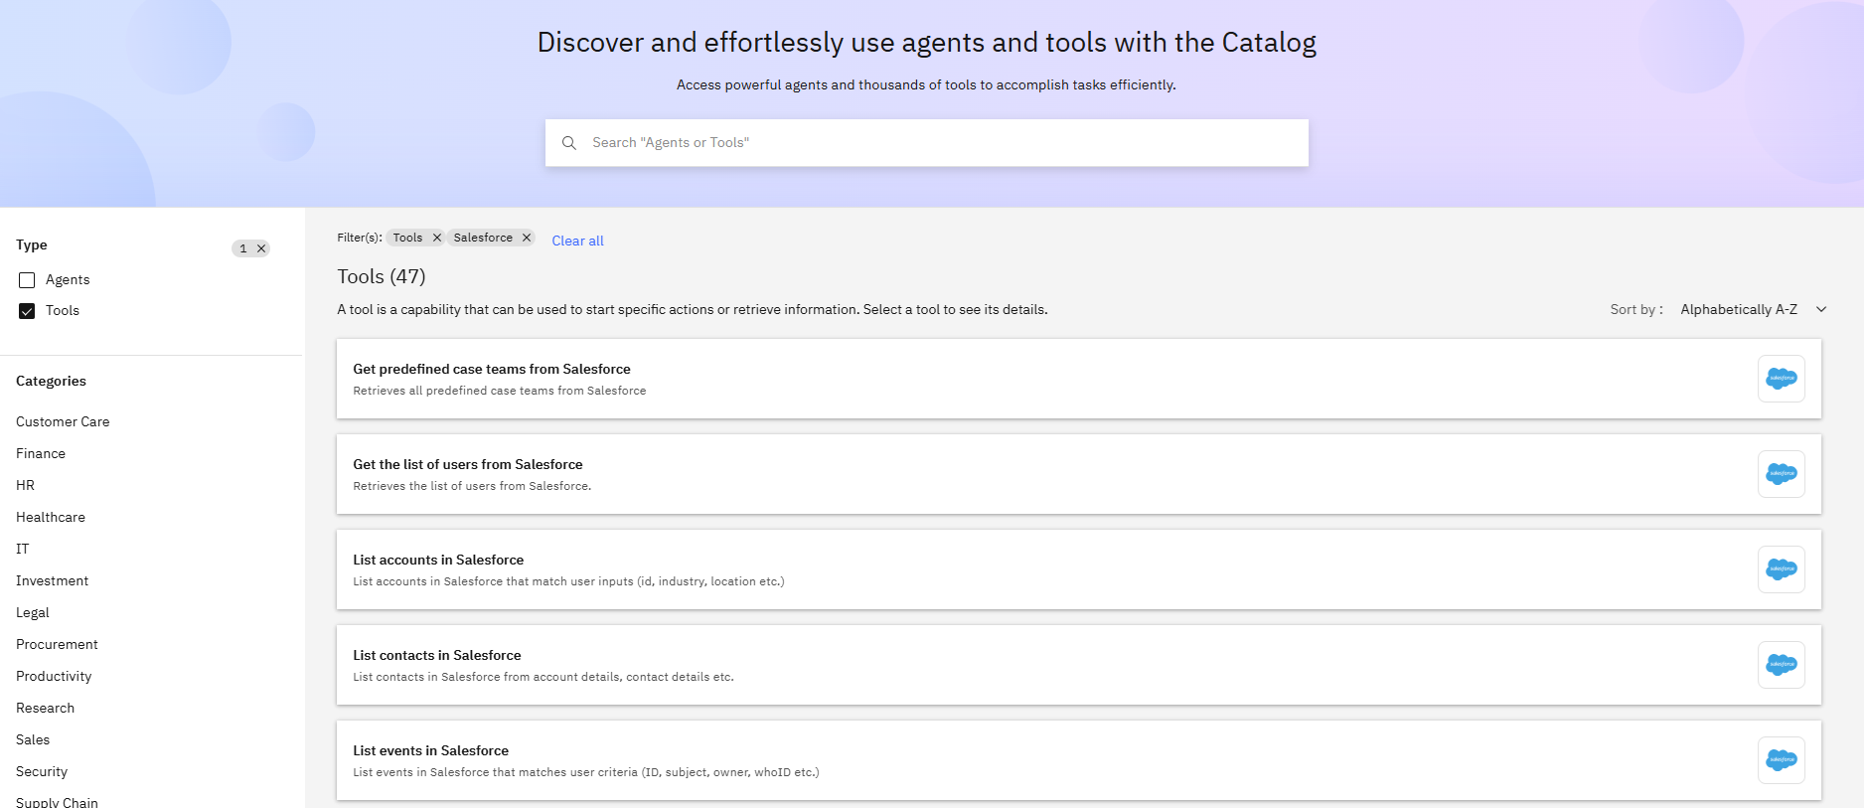The height and width of the screenshot is (808, 1864).
Task: Uncheck the Tools type checkbox
Action: pos(27,311)
